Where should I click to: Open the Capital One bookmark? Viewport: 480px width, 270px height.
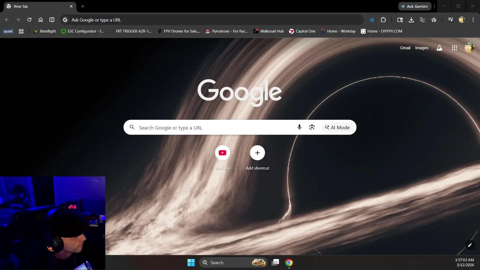click(x=302, y=31)
